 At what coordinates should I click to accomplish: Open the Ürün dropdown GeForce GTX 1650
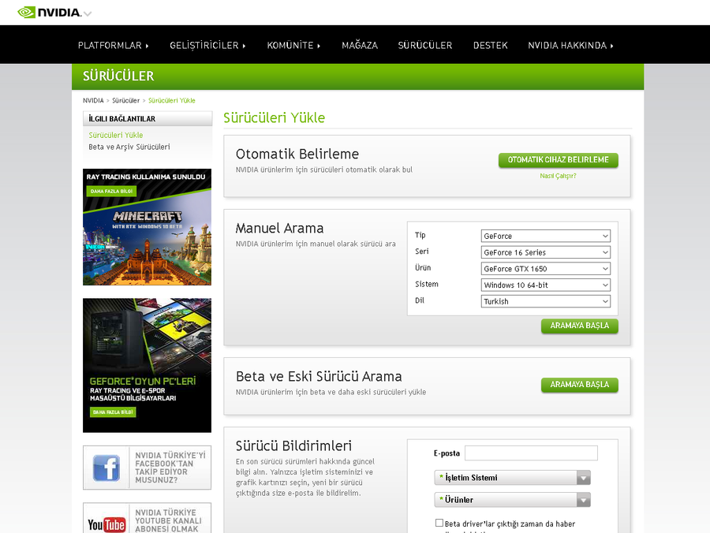pyautogui.click(x=545, y=268)
